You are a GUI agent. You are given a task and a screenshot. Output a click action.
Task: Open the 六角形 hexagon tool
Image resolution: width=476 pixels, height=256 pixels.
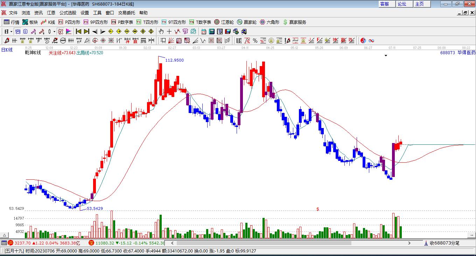tap(269, 22)
